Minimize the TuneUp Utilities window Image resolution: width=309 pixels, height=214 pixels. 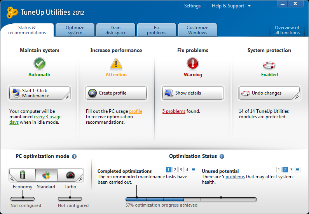pyautogui.click(x=283, y=4)
